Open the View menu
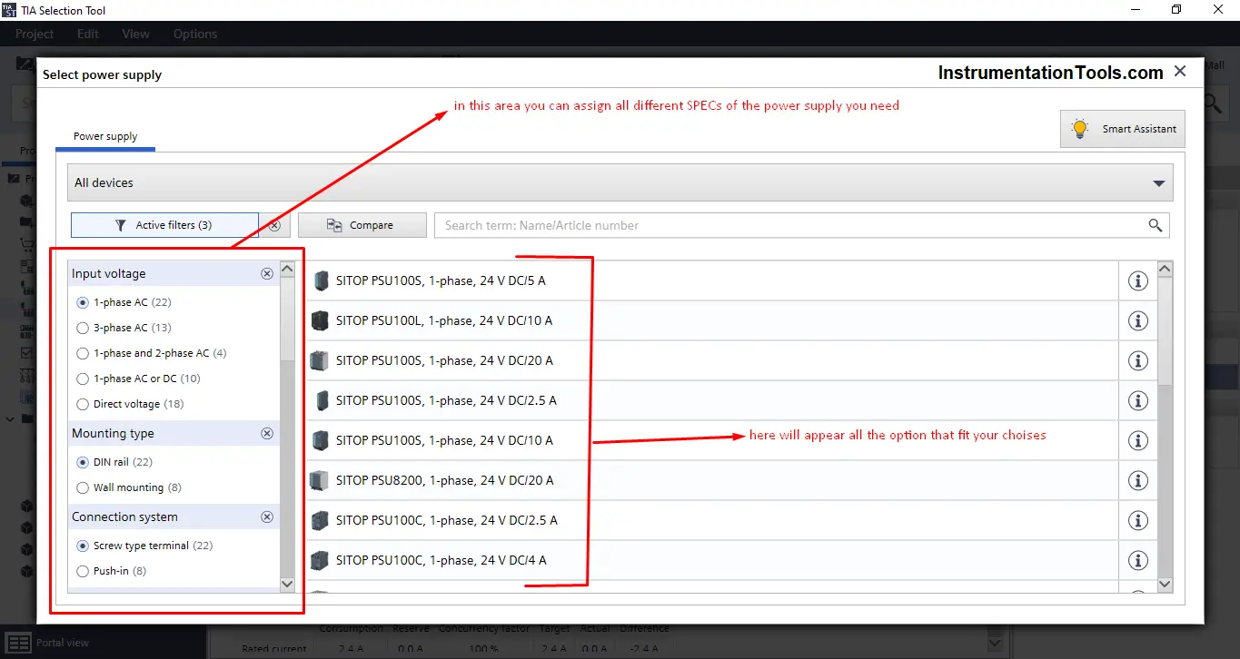The image size is (1240, 659). click(136, 34)
